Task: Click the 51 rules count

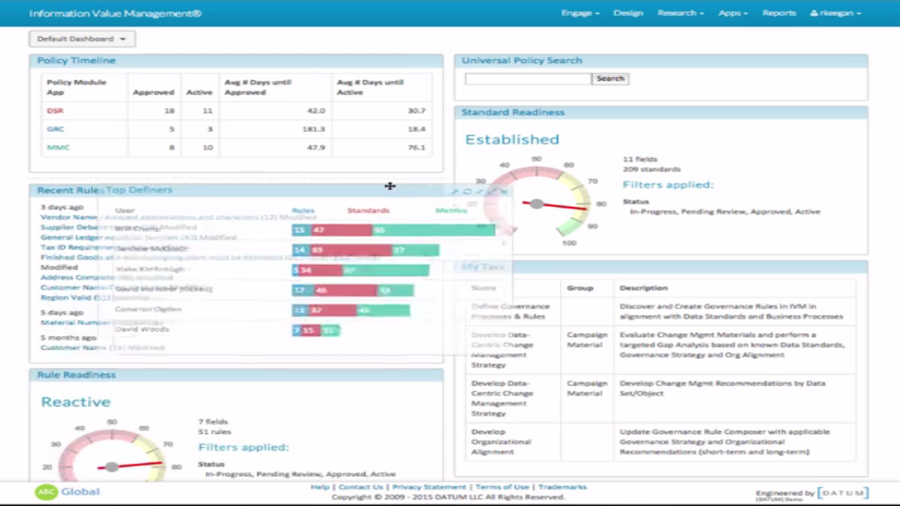Action: coord(214,432)
